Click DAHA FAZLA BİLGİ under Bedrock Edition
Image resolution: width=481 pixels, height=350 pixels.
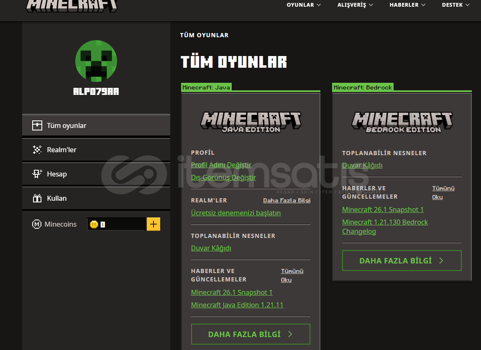tap(402, 261)
